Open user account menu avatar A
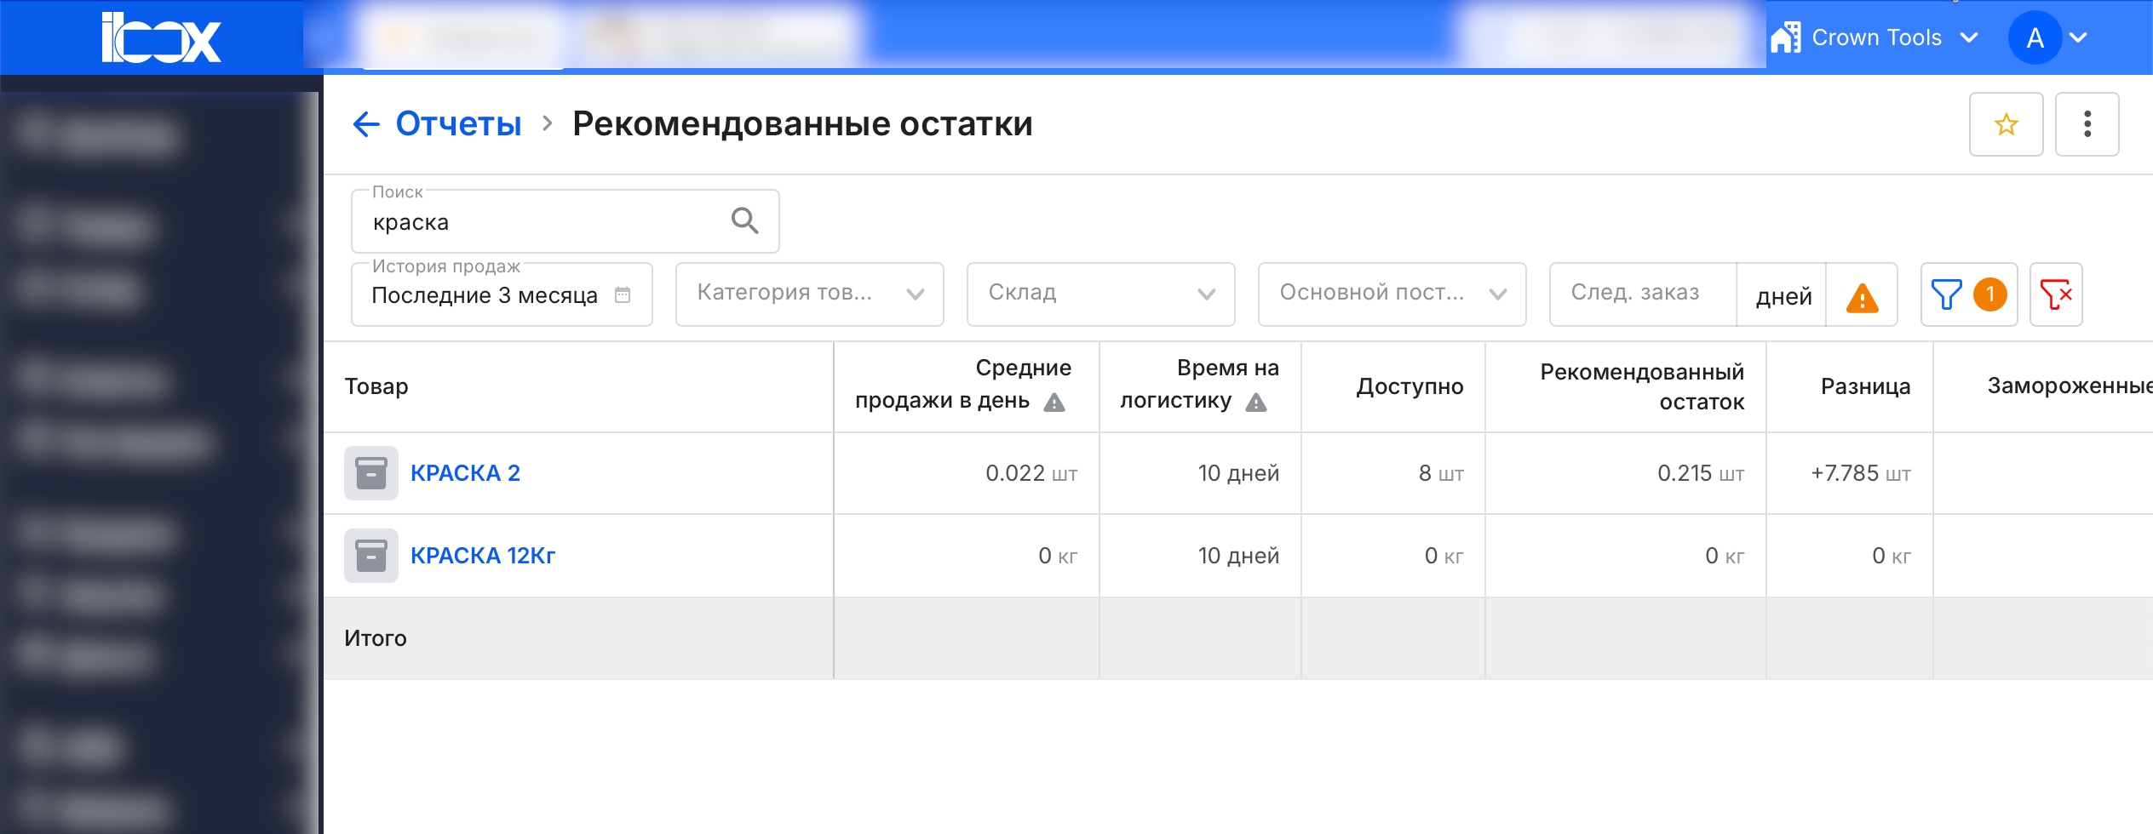 2035,38
